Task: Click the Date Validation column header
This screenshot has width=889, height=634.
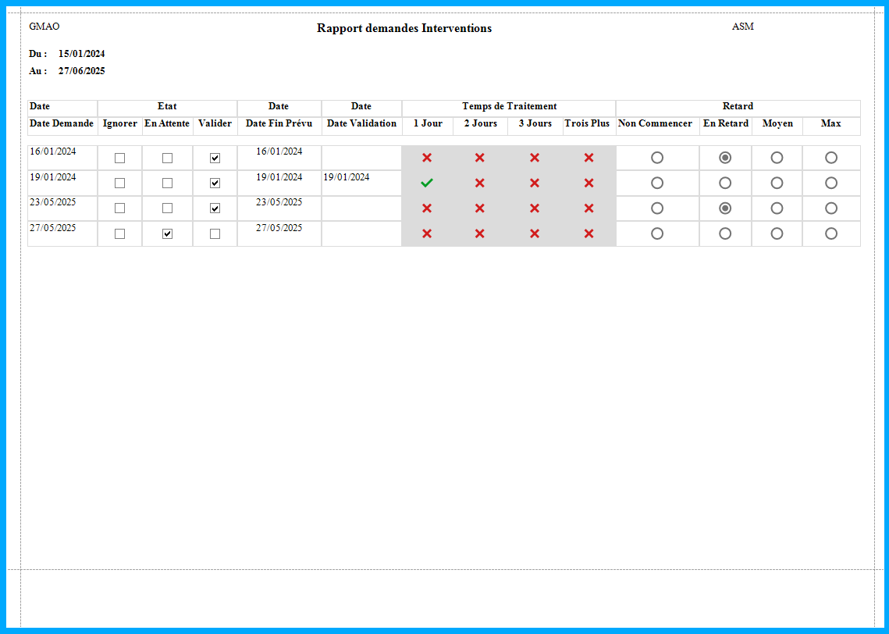Action: pyautogui.click(x=361, y=123)
